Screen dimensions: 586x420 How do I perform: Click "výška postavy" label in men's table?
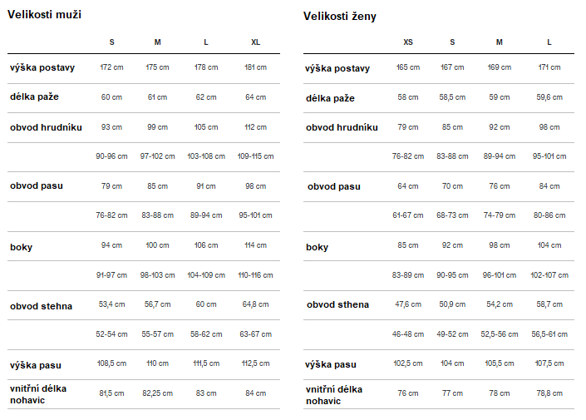[x=41, y=67]
